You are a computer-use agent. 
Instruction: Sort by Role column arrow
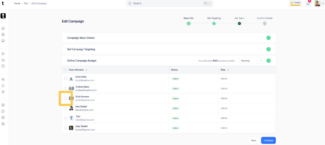click(x=228, y=70)
